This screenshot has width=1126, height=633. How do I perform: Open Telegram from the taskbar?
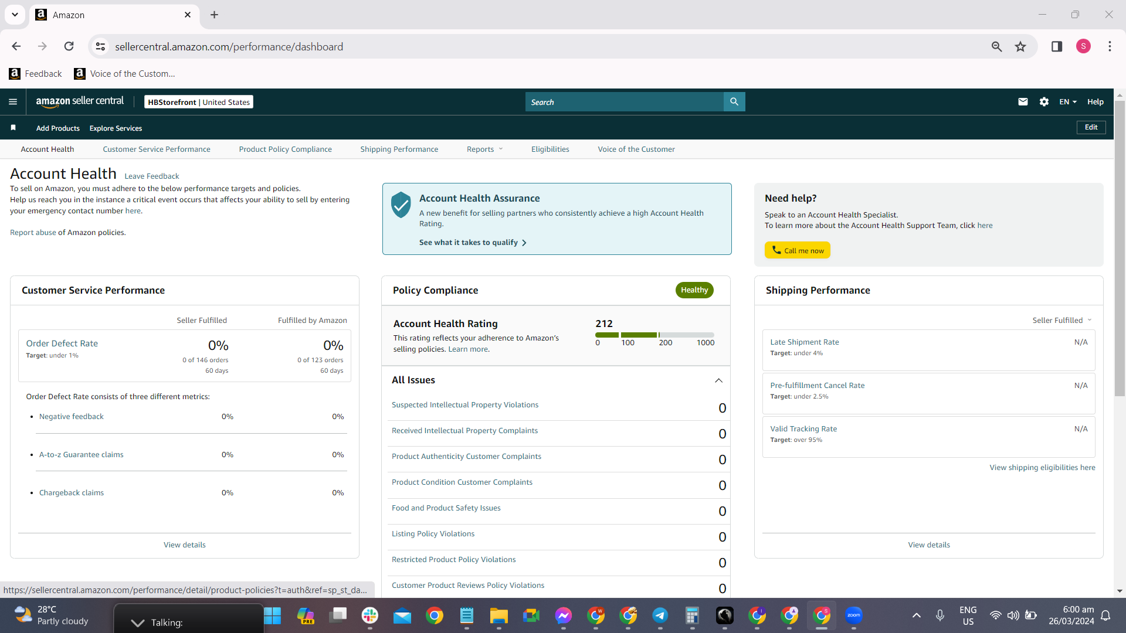pyautogui.click(x=660, y=615)
